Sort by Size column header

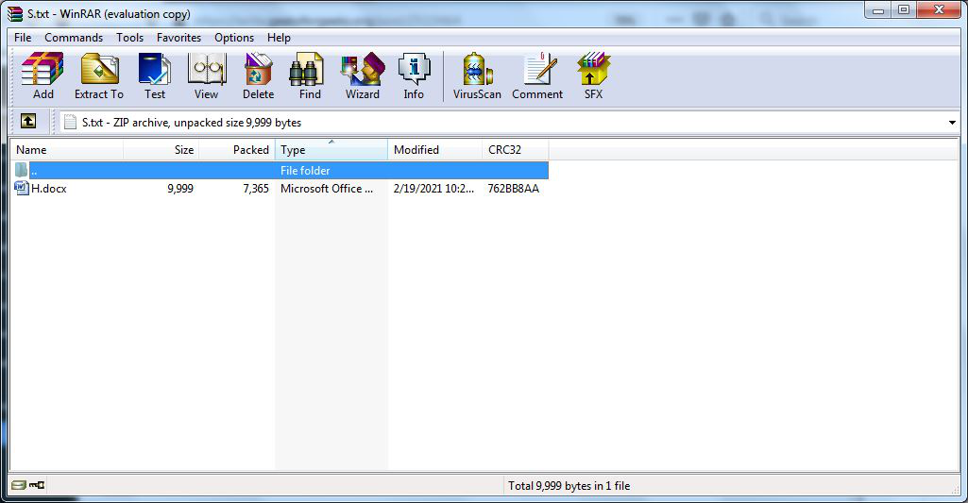[161, 149]
